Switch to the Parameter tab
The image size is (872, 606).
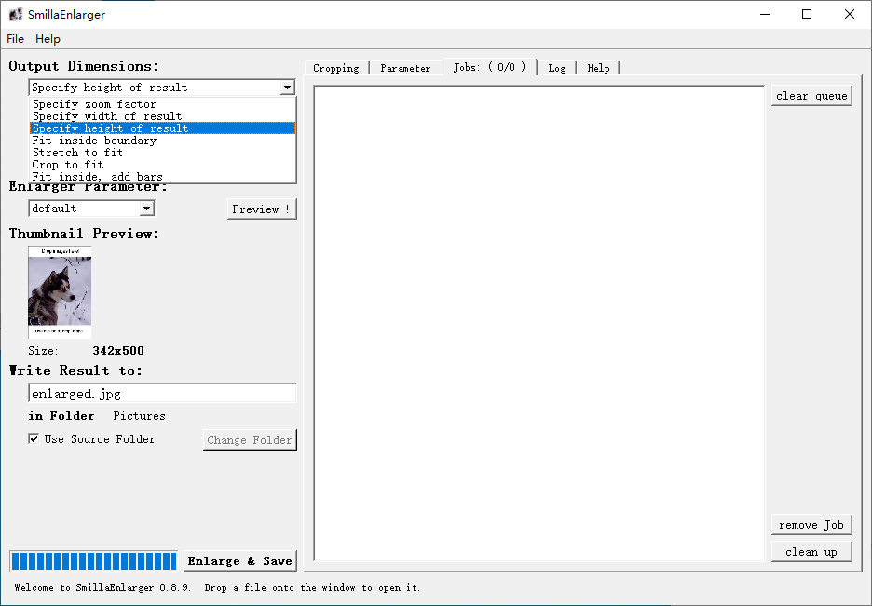[x=405, y=68]
